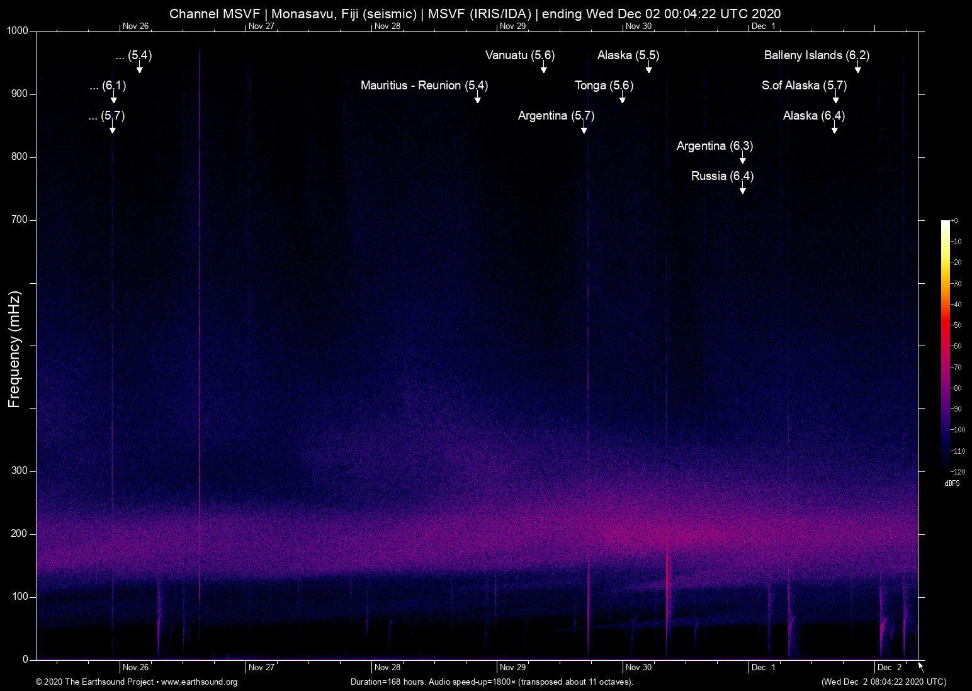The image size is (972, 691).
Task: Open the www.earthsound.org link in the footer
Action: 199,682
